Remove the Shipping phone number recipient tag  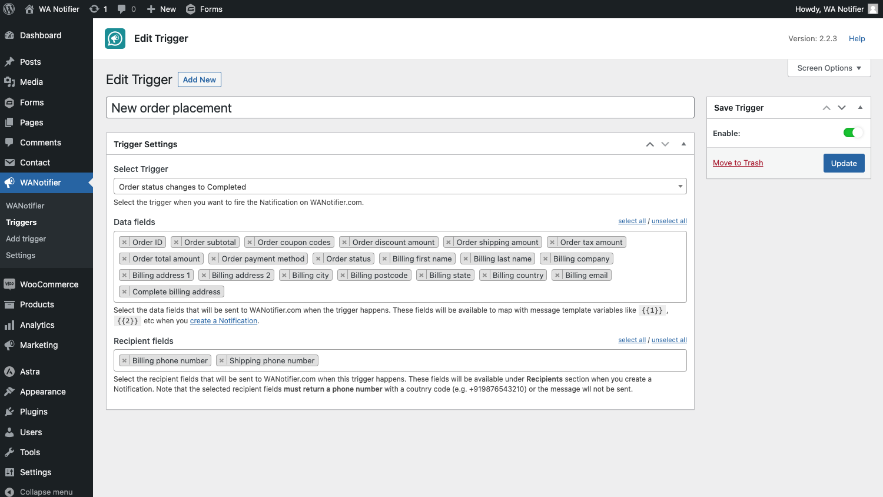pyautogui.click(x=221, y=360)
